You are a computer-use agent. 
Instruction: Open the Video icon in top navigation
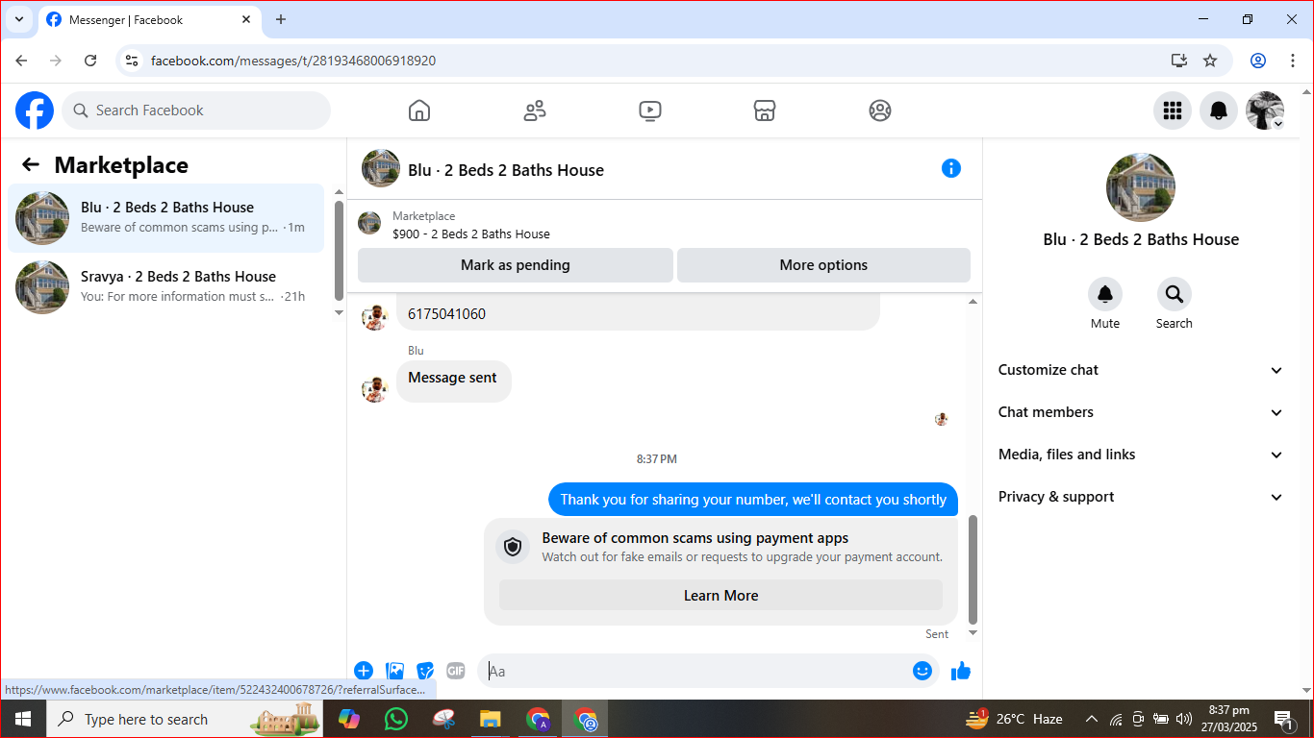pyautogui.click(x=650, y=111)
